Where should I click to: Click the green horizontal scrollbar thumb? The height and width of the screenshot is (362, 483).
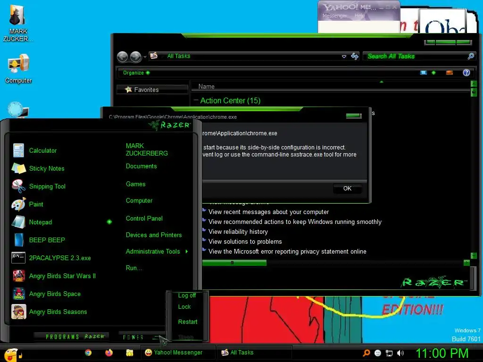[x=234, y=263]
